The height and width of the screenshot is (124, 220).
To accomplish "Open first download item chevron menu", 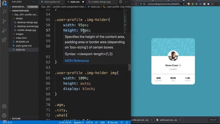I will [x=152, y=120].
